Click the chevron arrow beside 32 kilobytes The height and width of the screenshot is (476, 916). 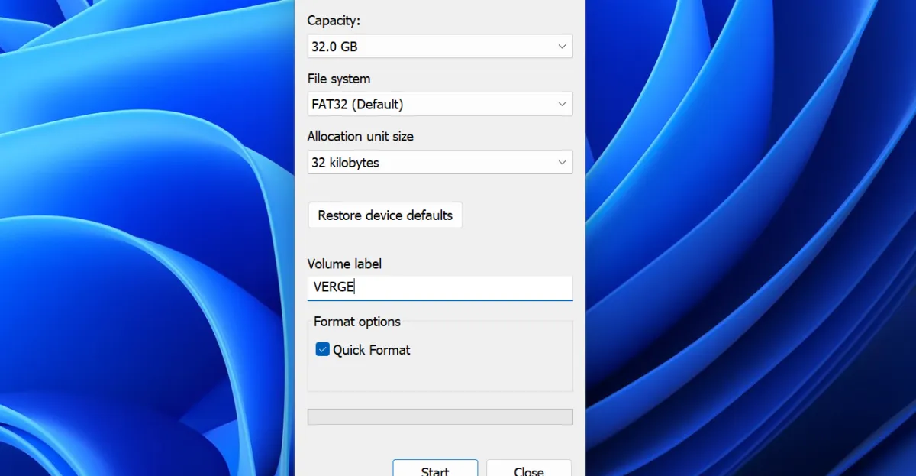pos(562,162)
